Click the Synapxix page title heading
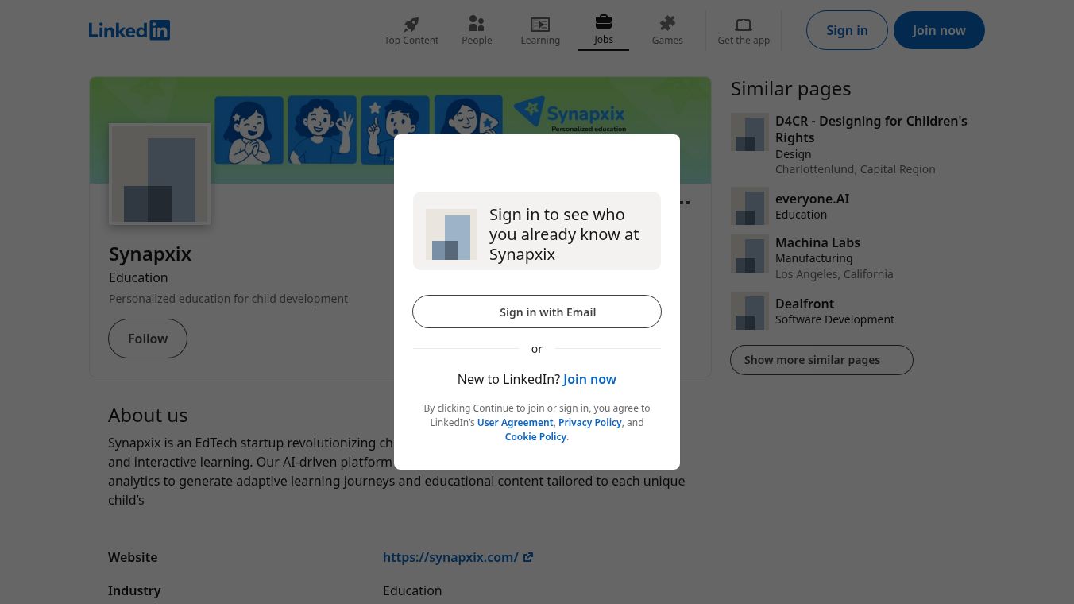Viewport: 1074px width, 604px height. (x=150, y=254)
